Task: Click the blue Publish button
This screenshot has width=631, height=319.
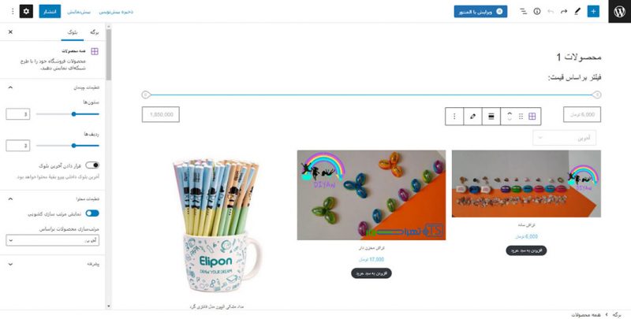Action: click(50, 11)
